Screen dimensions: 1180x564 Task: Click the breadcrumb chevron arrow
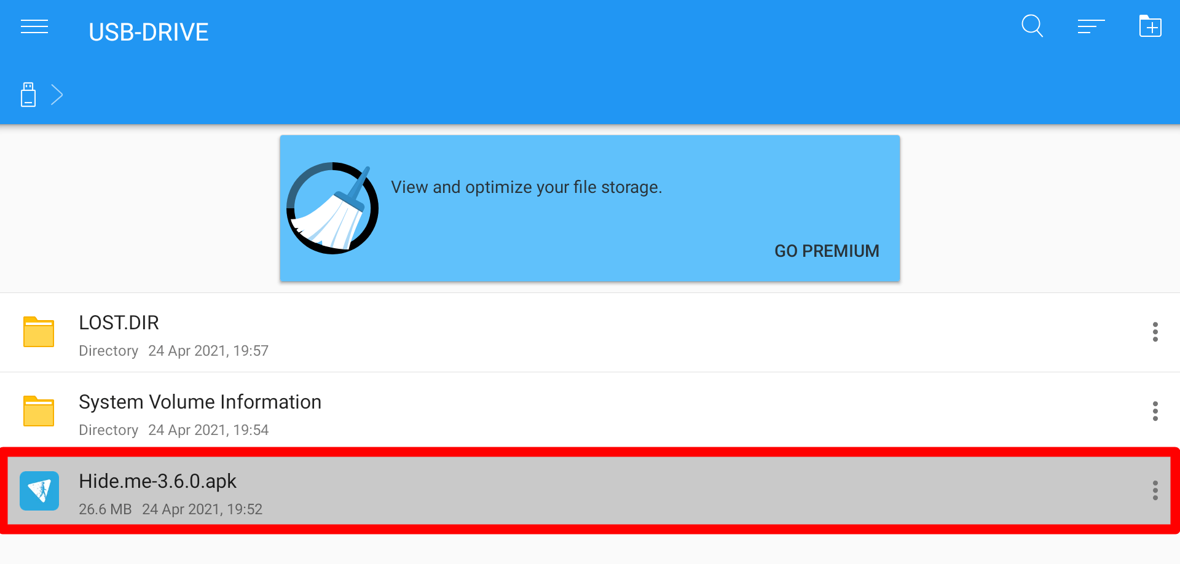[57, 95]
